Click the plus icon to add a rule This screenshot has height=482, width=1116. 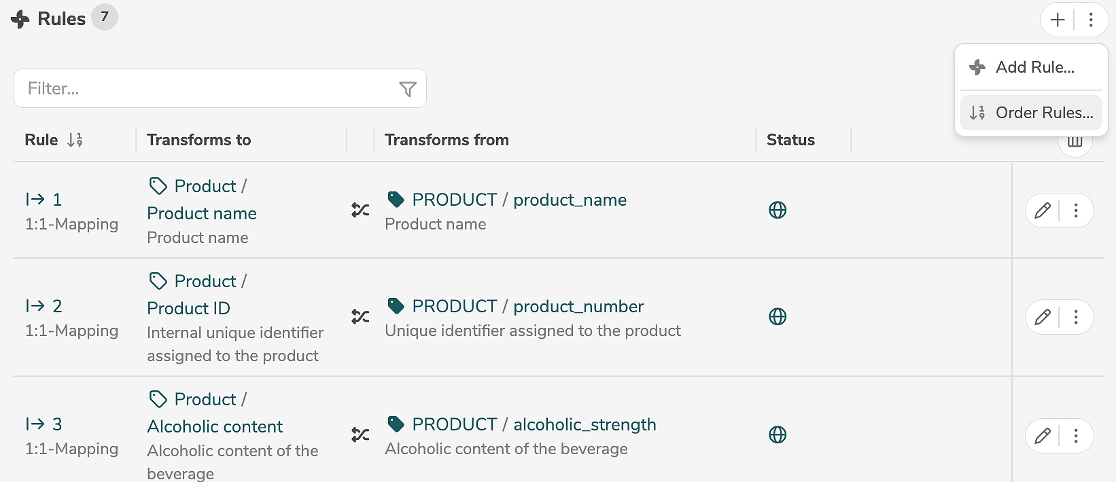[x=1058, y=20]
